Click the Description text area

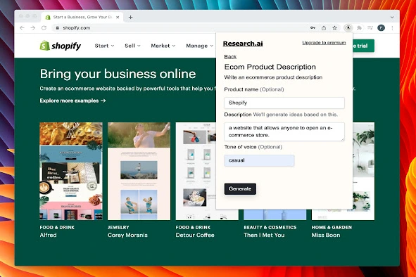284,131
